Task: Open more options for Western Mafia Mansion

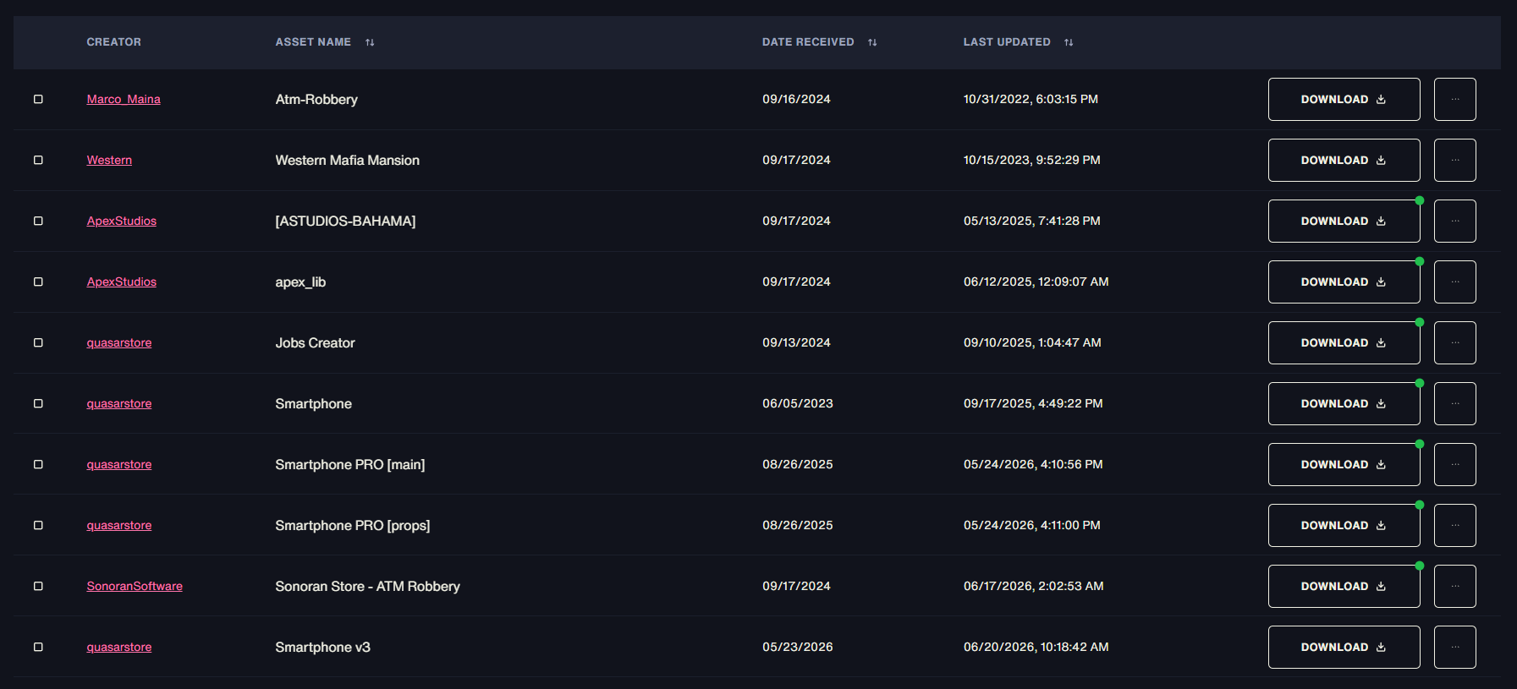Action: click(x=1454, y=160)
